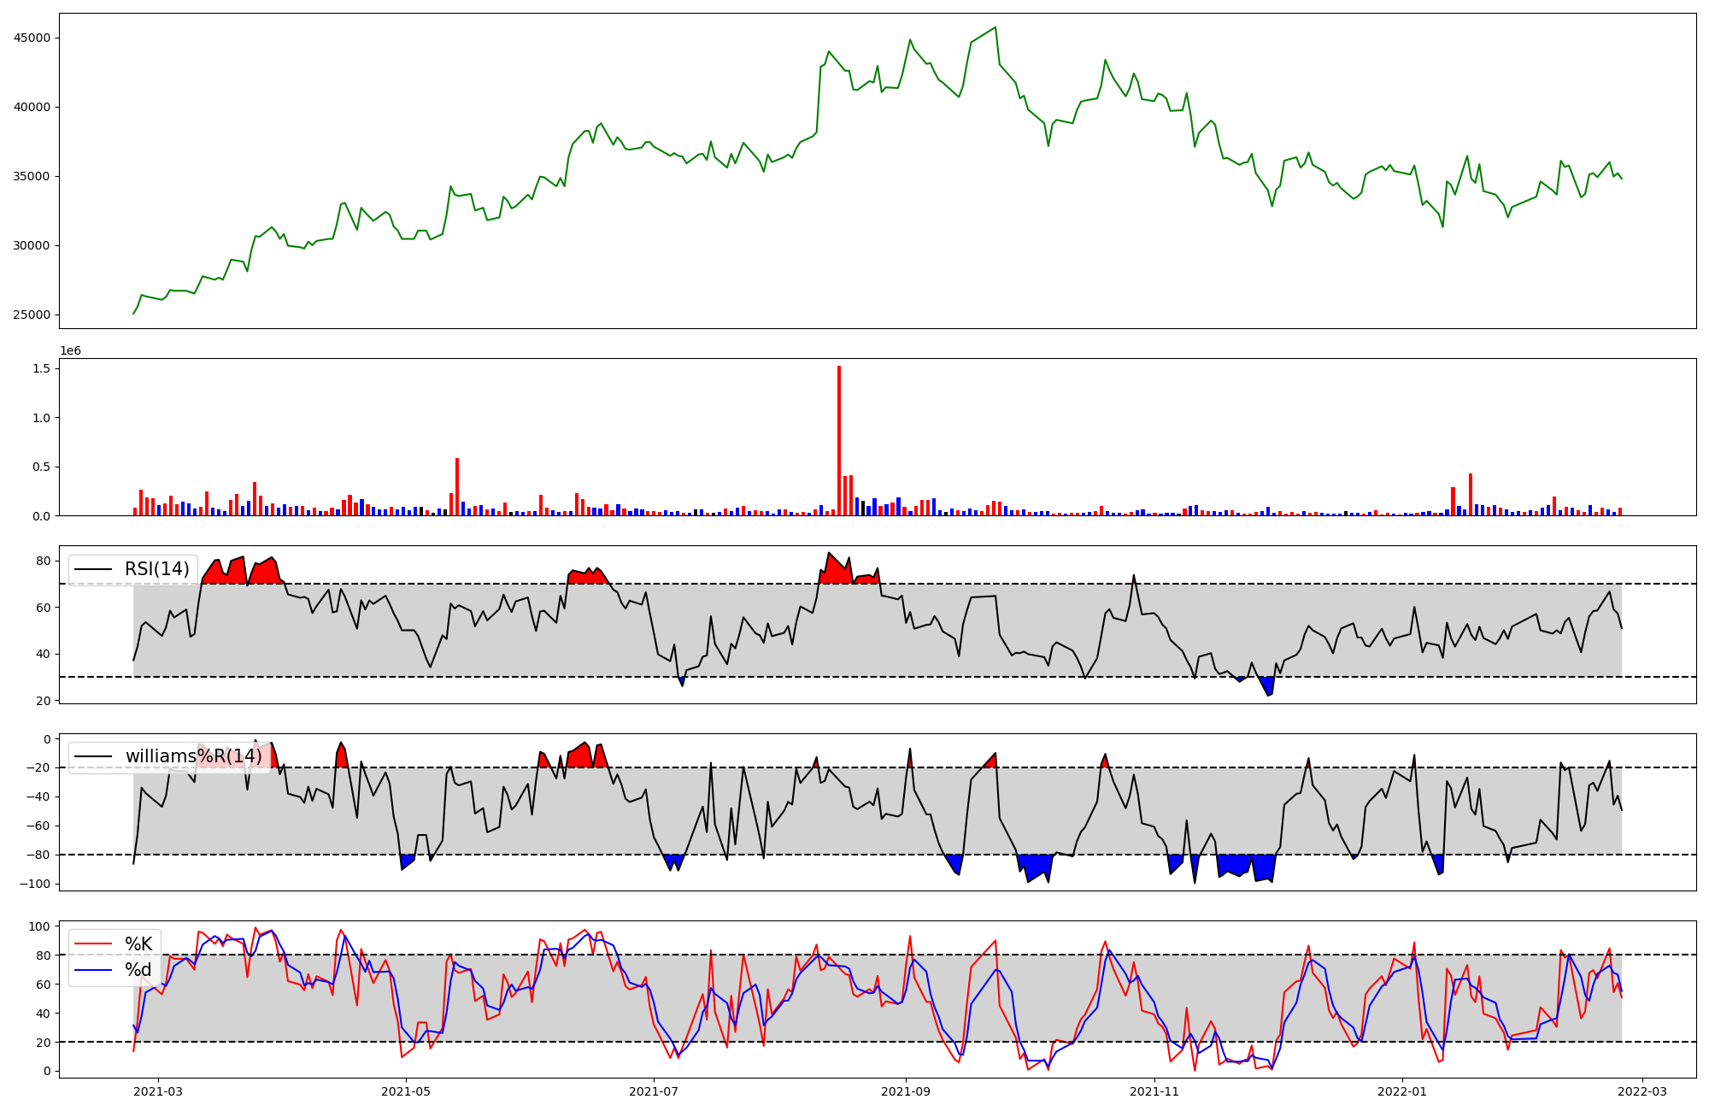Click the williams%R(14) legend label
The height and width of the screenshot is (1111, 1709).
click(x=193, y=756)
